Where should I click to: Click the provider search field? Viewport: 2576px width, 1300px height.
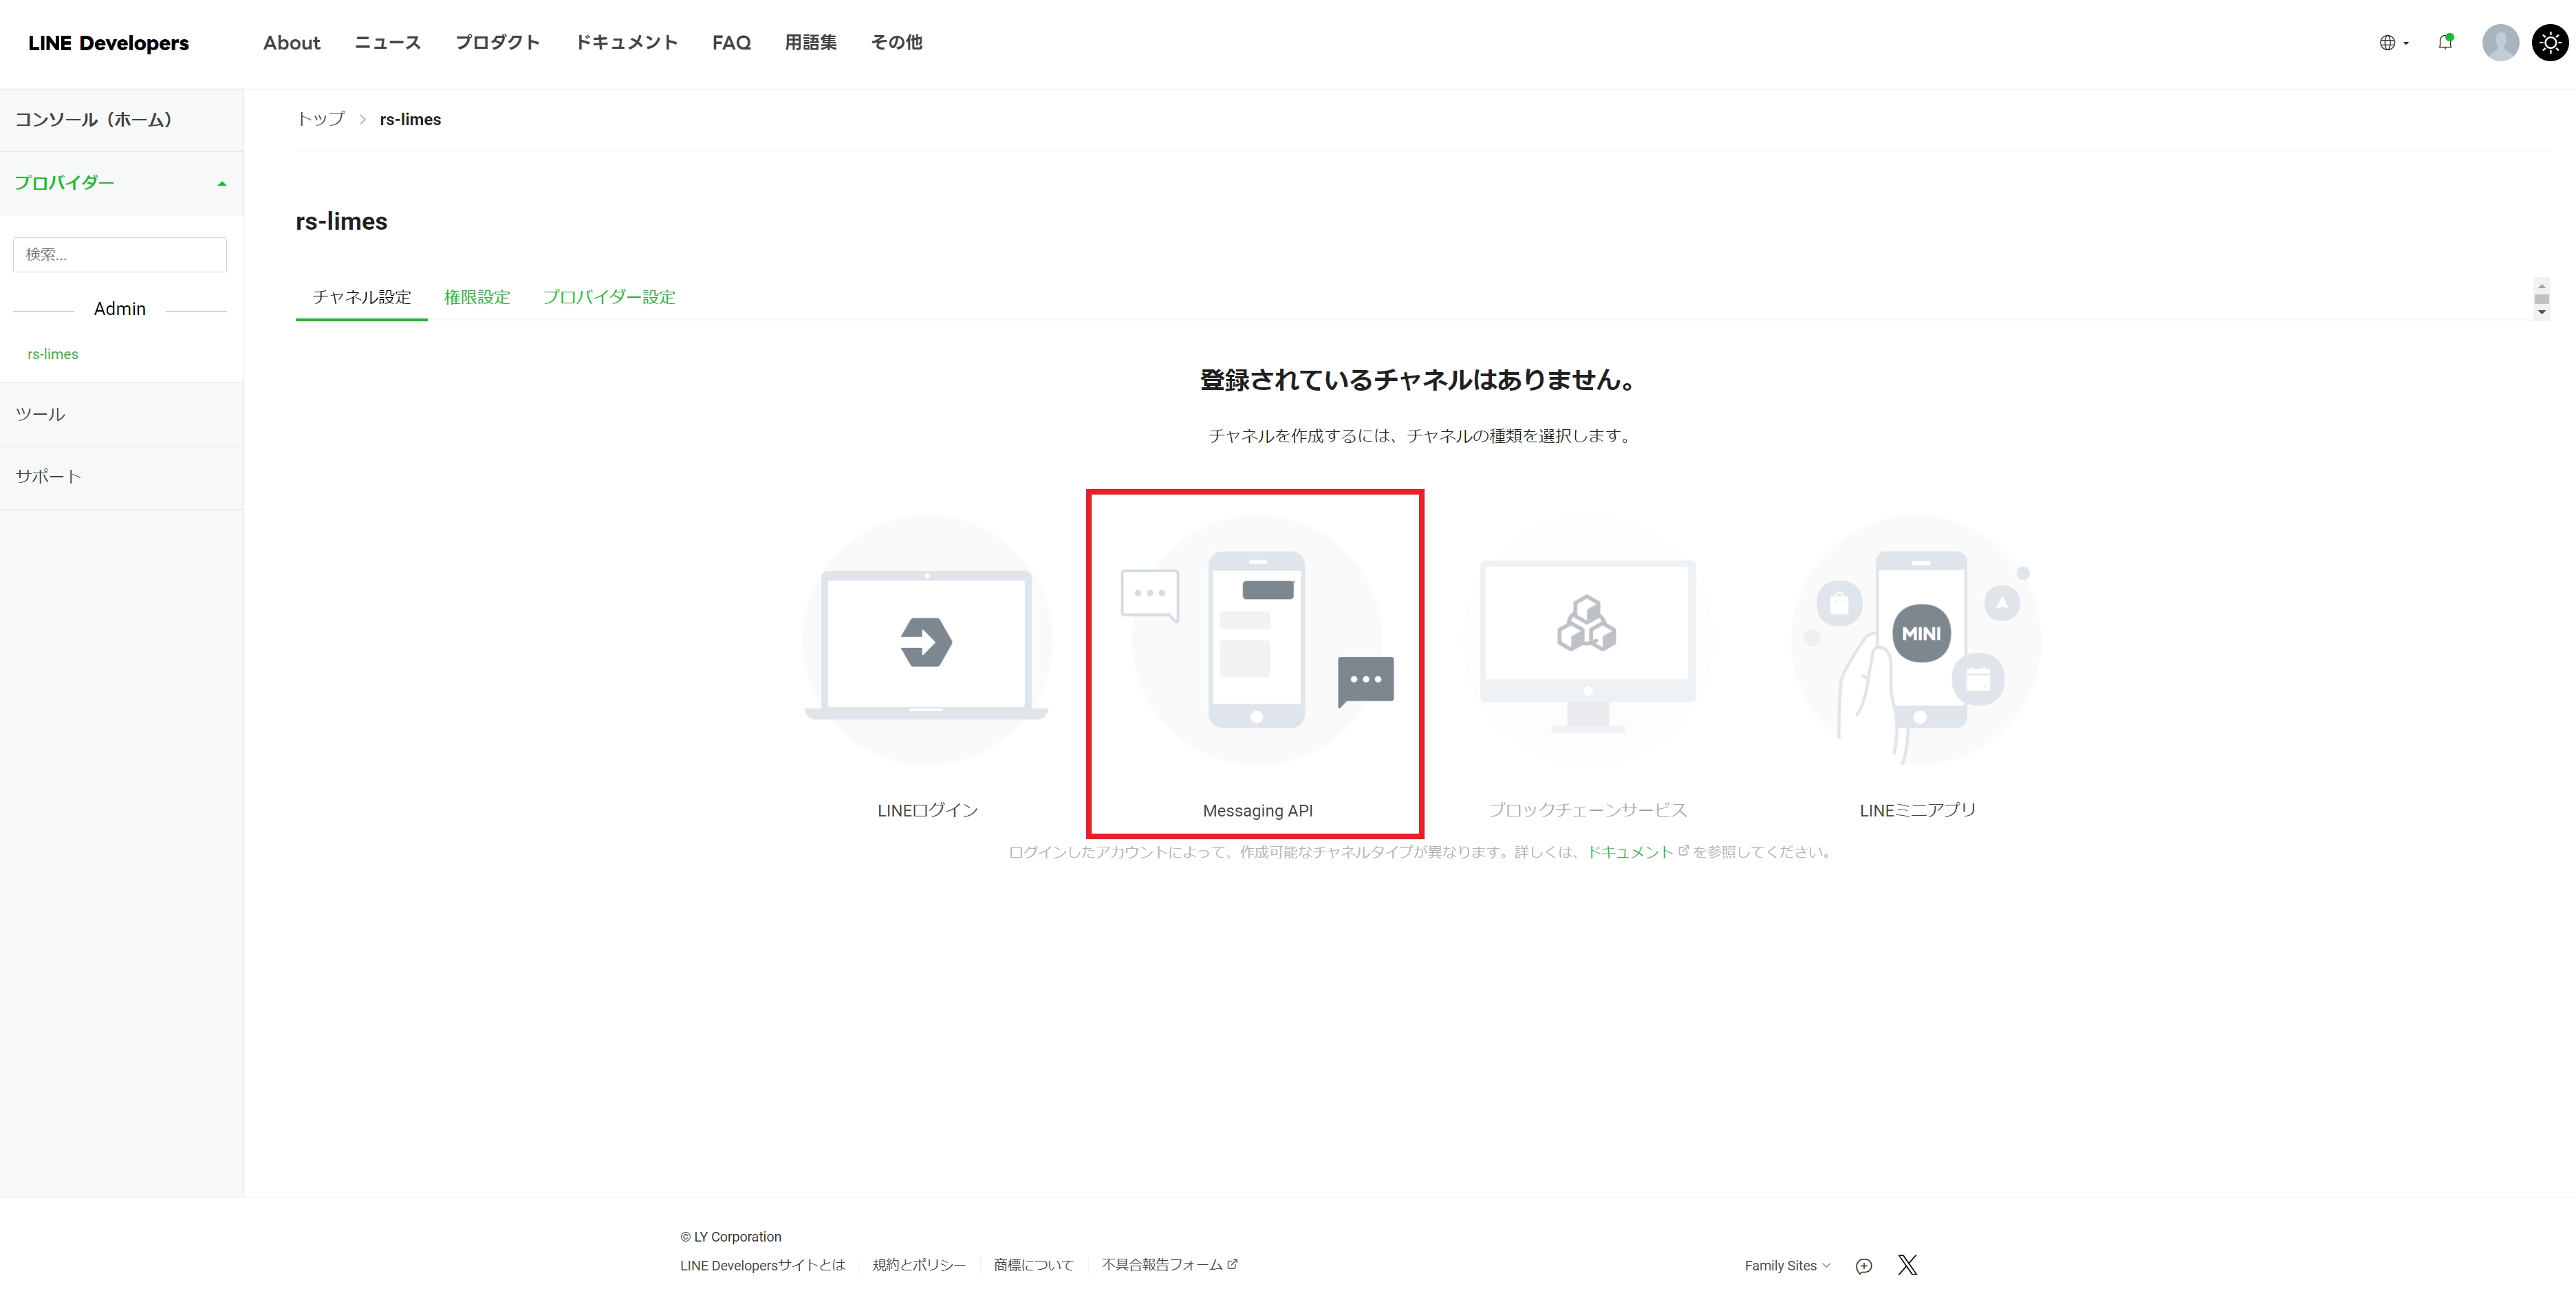coord(120,254)
